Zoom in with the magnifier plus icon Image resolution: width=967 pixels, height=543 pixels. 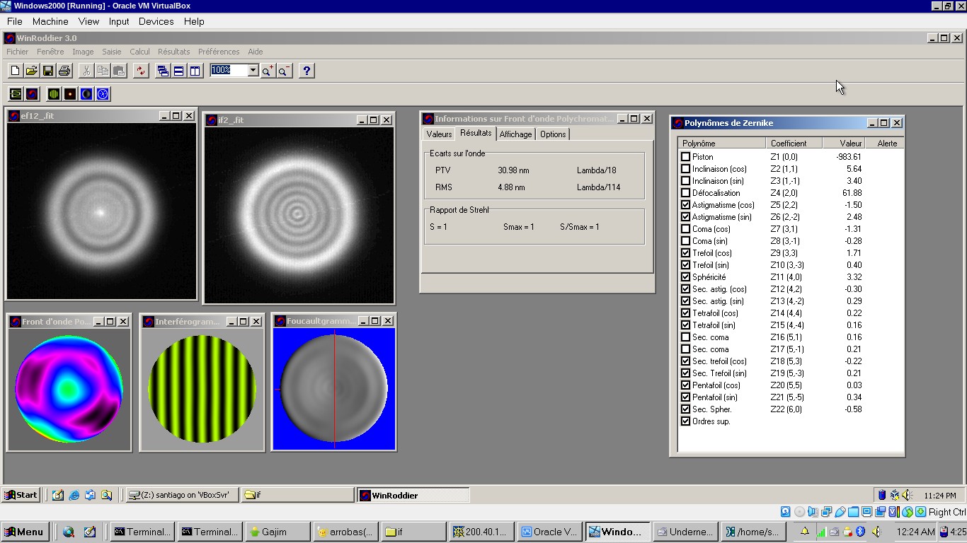click(x=268, y=71)
